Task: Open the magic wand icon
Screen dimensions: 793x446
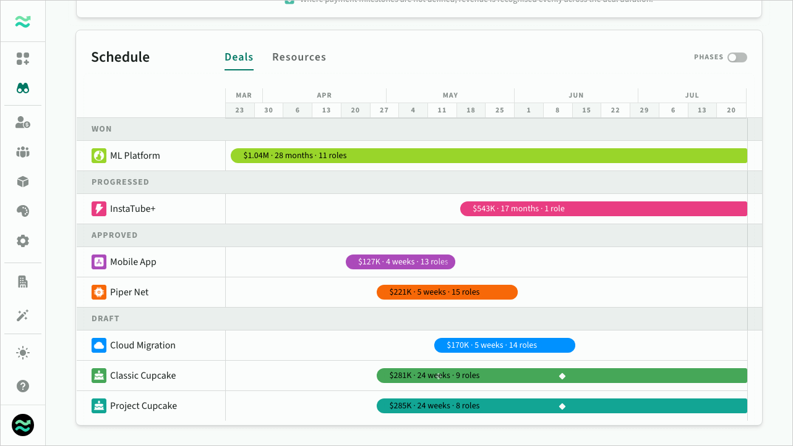Action: pos(23,316)
